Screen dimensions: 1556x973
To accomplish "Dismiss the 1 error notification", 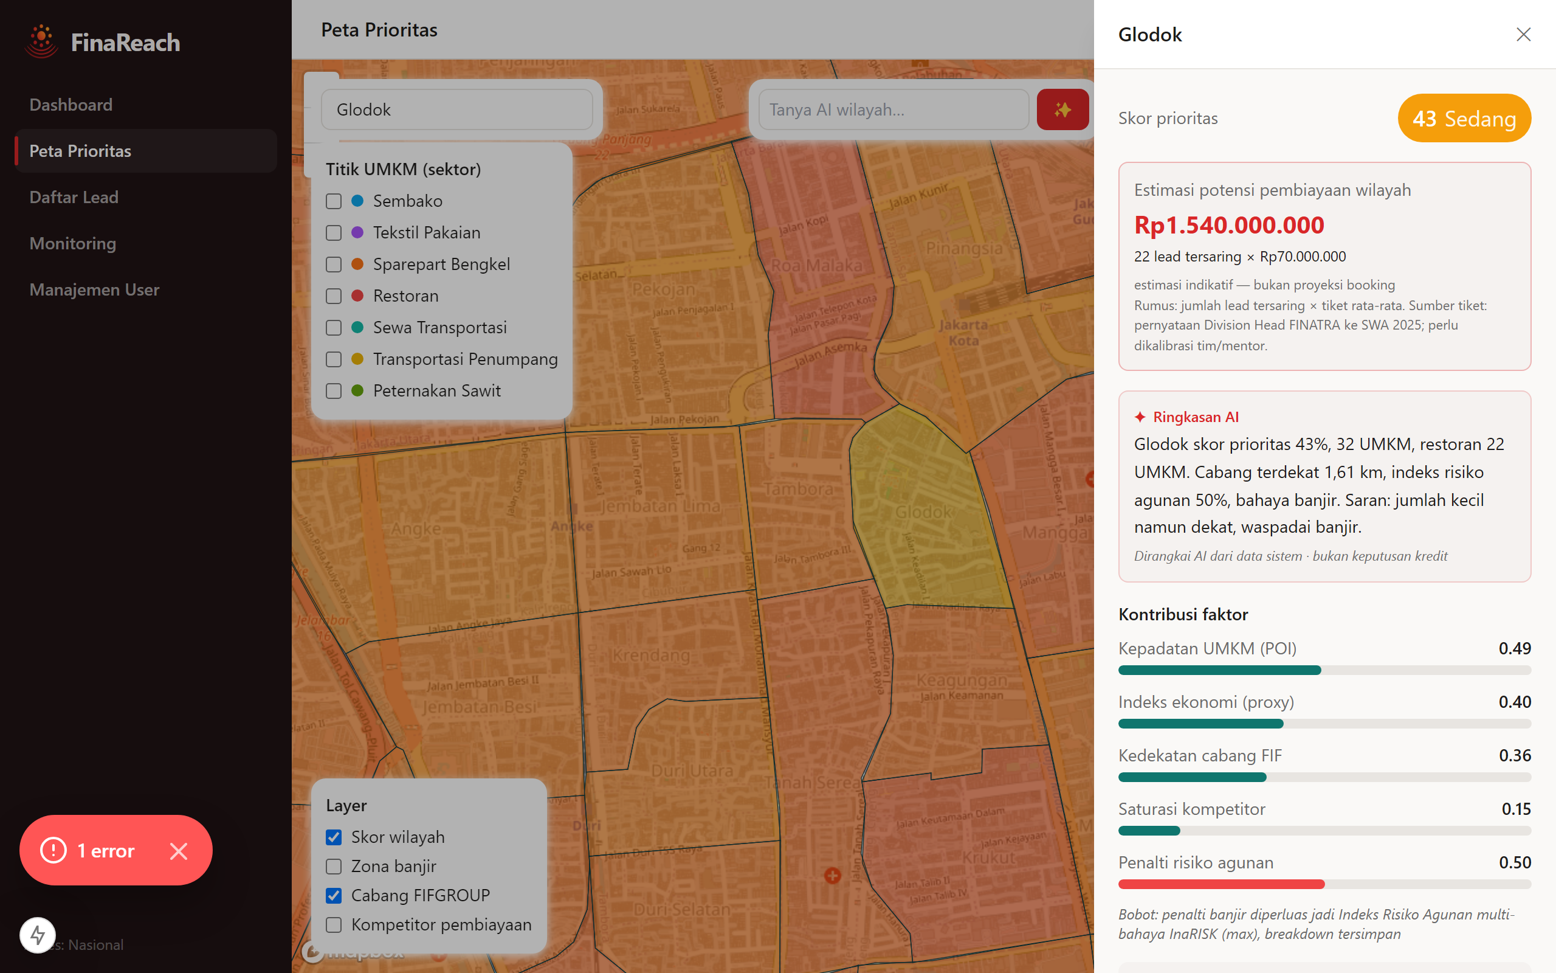I will (179, 851).
